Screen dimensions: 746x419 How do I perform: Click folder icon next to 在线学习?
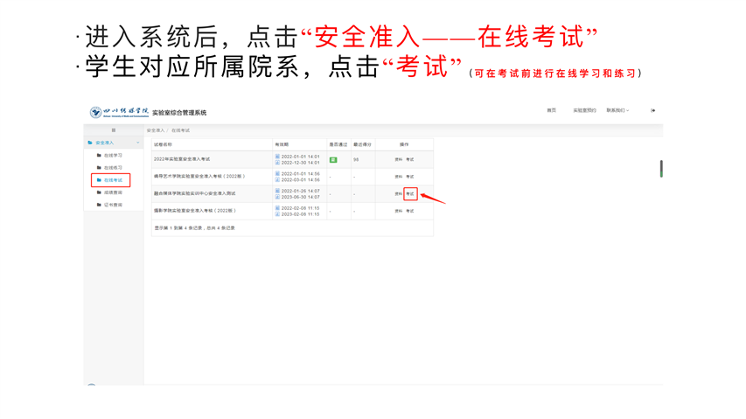point(99,156)
